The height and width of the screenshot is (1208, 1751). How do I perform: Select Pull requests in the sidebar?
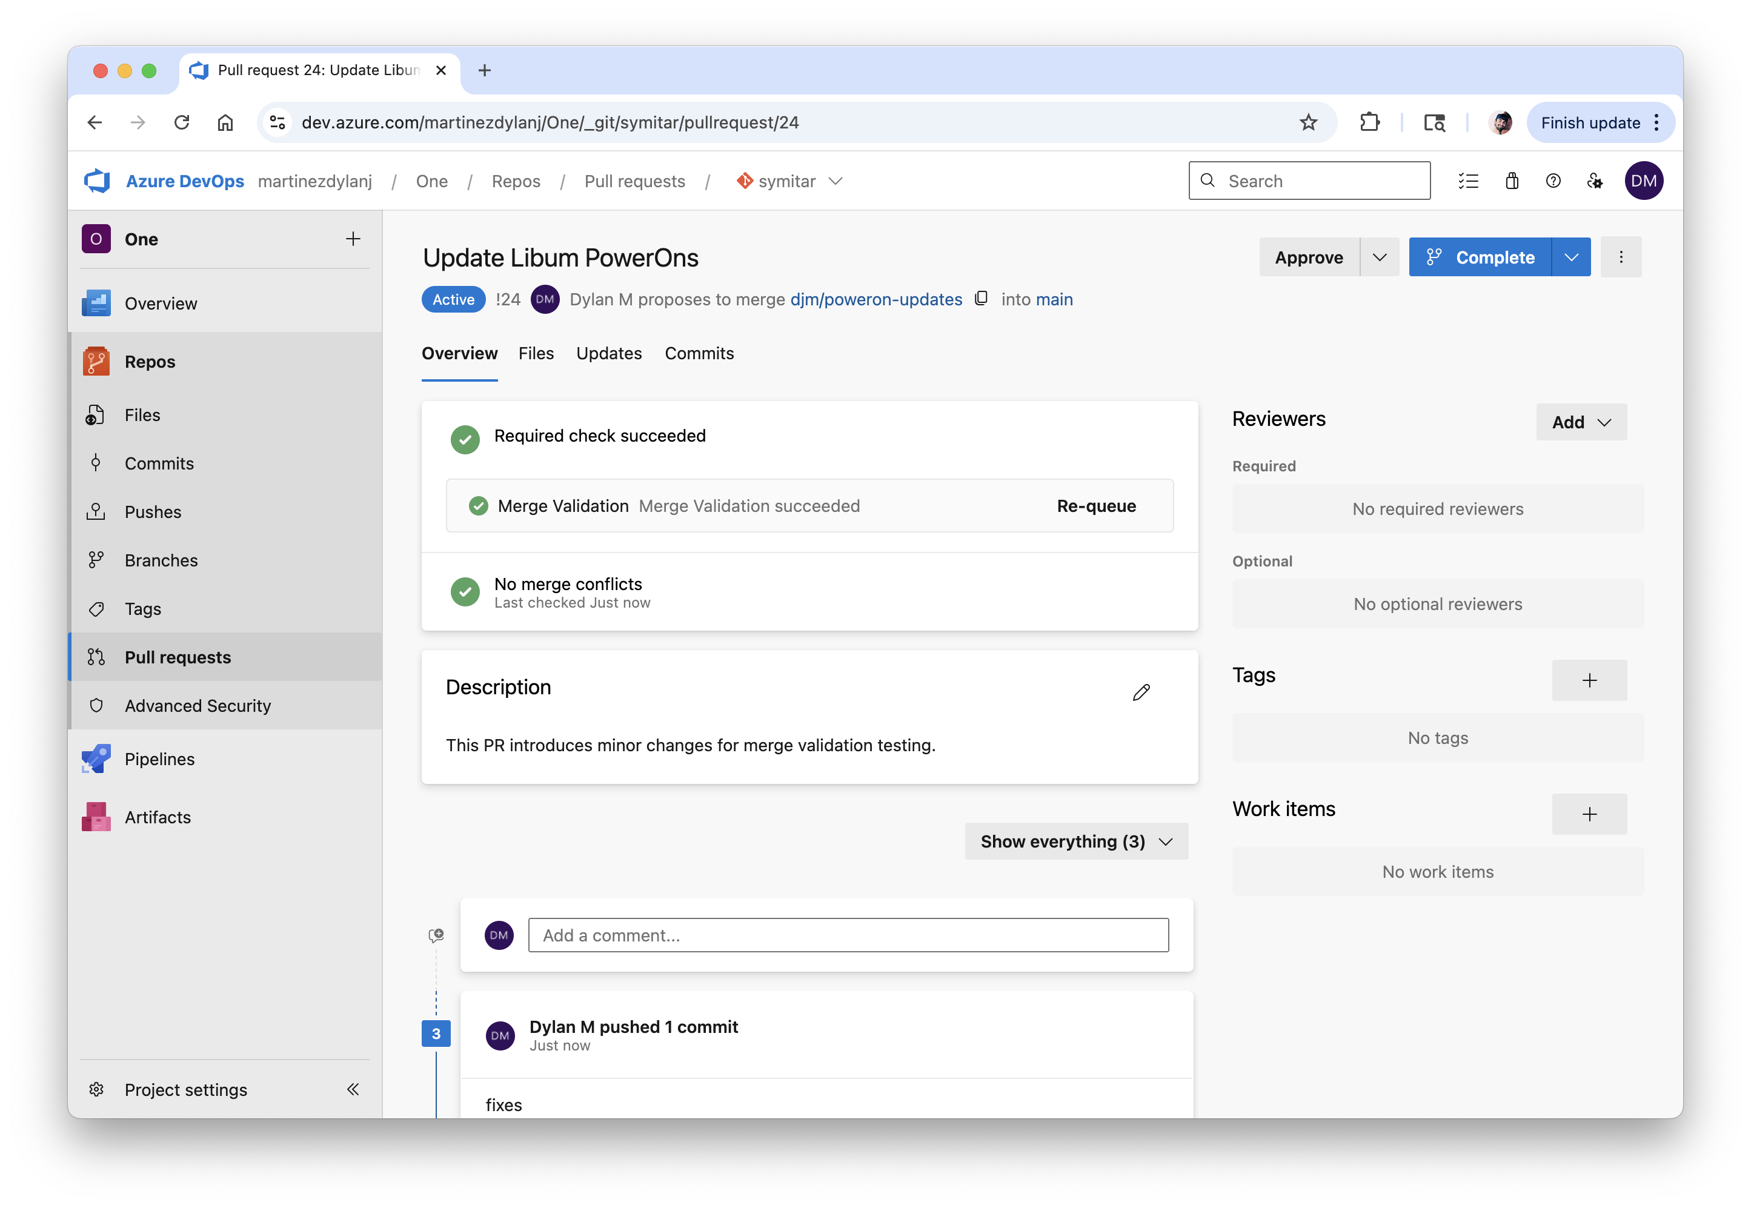[225, 657]
